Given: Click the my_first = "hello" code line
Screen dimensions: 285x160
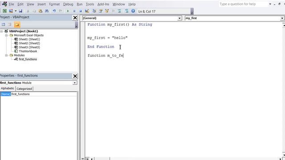Looking at the screenshot, I should tap(107, 38).
